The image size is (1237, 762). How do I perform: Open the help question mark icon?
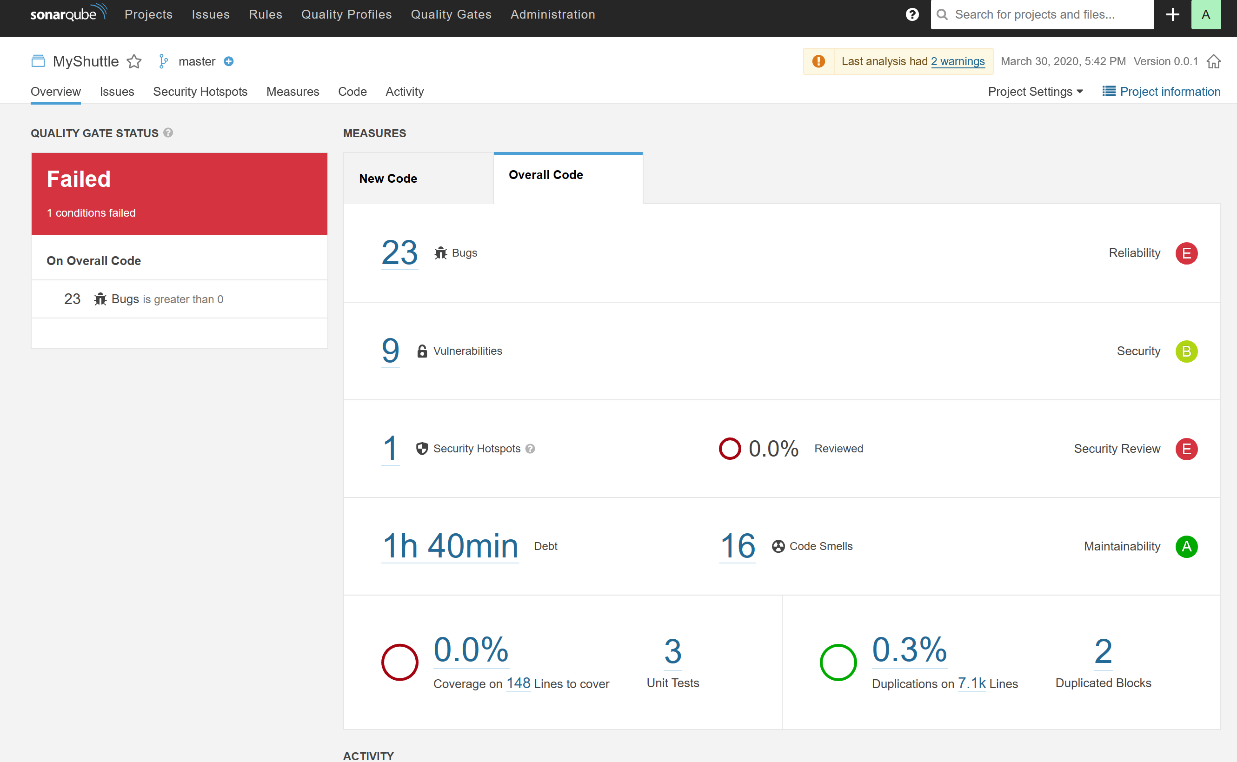tap(912, 14)
